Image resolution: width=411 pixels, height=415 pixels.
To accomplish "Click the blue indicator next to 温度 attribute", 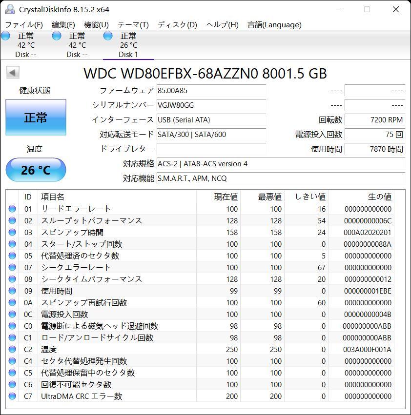I will (12, 349).
